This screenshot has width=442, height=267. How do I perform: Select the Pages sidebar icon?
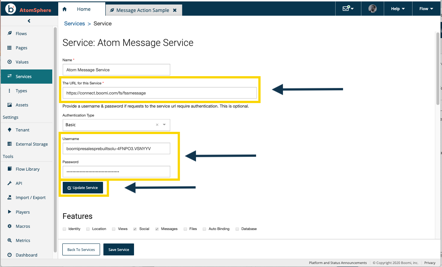(x=22, y=47)
